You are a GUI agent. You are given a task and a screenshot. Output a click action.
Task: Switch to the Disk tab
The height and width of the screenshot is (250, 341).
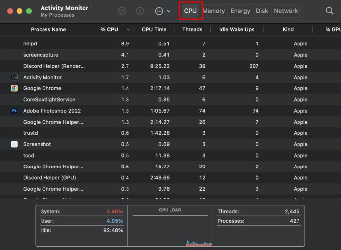coord(262,11)
